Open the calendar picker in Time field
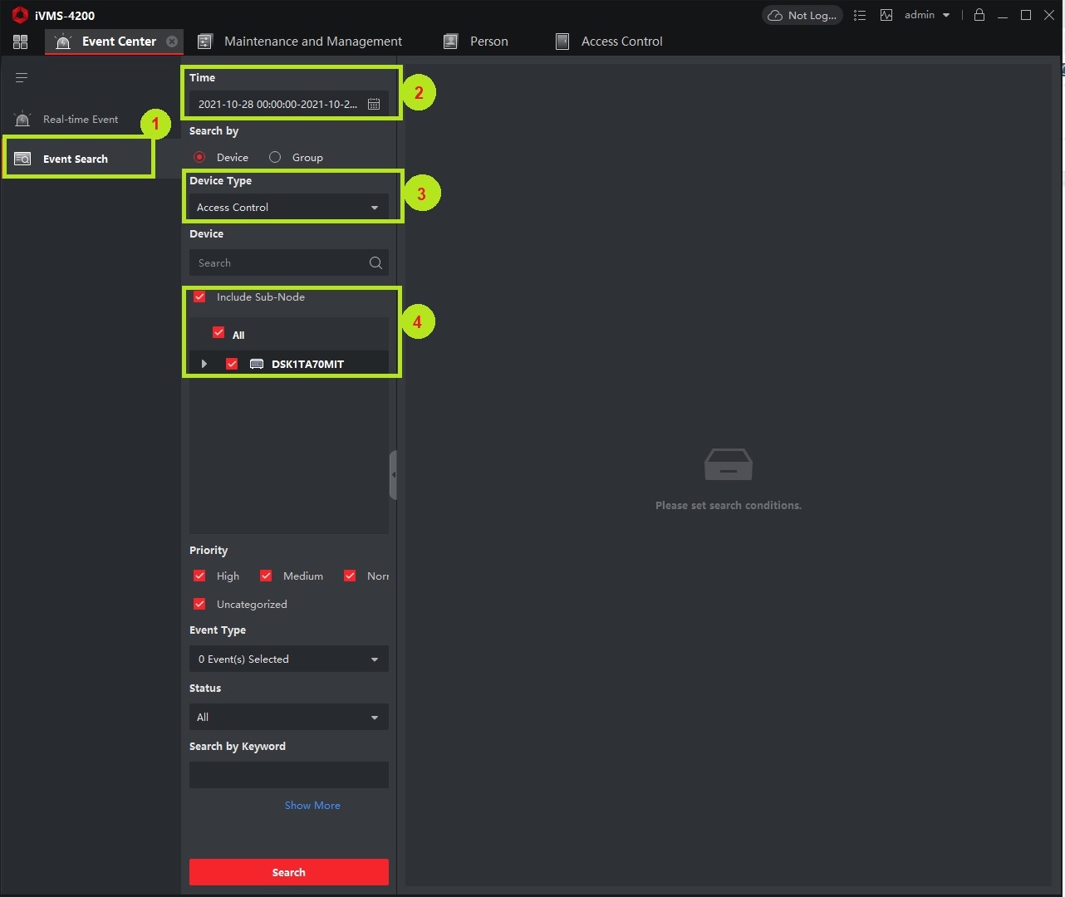Screen dimensions: 1065x897 374,104
